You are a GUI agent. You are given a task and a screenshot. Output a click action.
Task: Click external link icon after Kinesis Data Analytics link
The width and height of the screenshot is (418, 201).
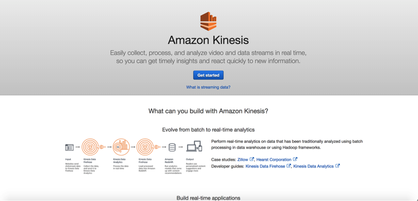[337, 166]
